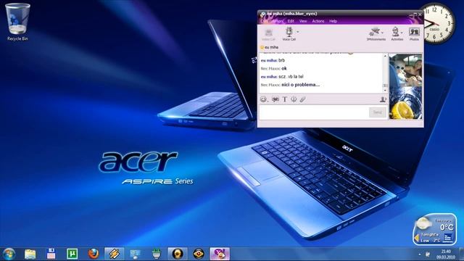Click the message input field
Image resolution: width=464 pixels, height=261 pixels.
[x=314, y=112]
